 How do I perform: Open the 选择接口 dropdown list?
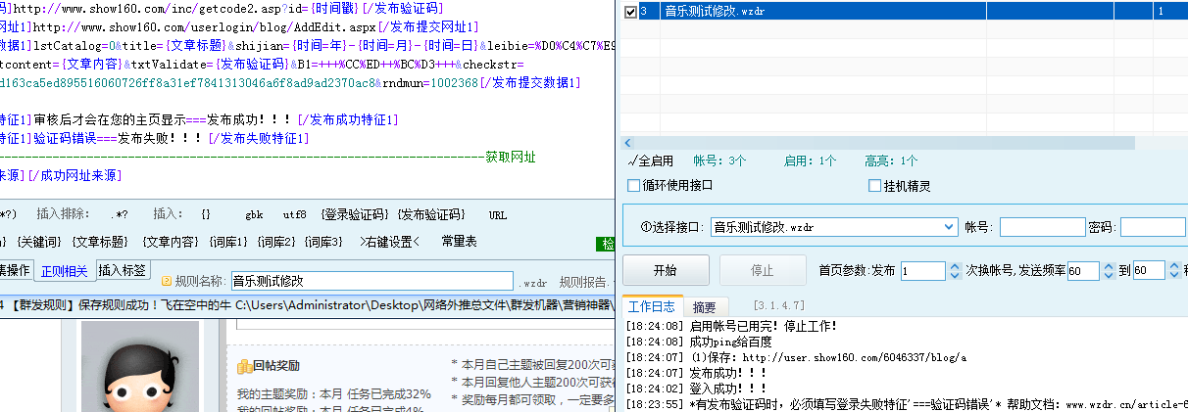948,226
